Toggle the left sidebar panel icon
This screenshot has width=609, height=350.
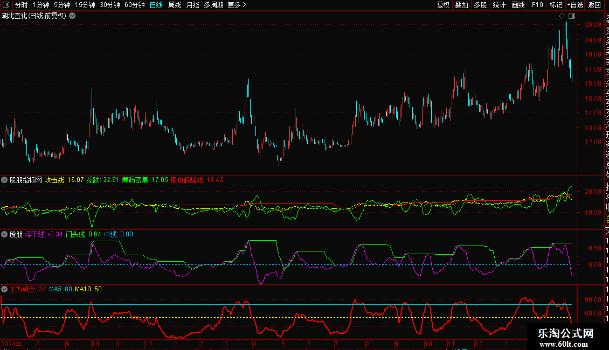pos(6,5)
